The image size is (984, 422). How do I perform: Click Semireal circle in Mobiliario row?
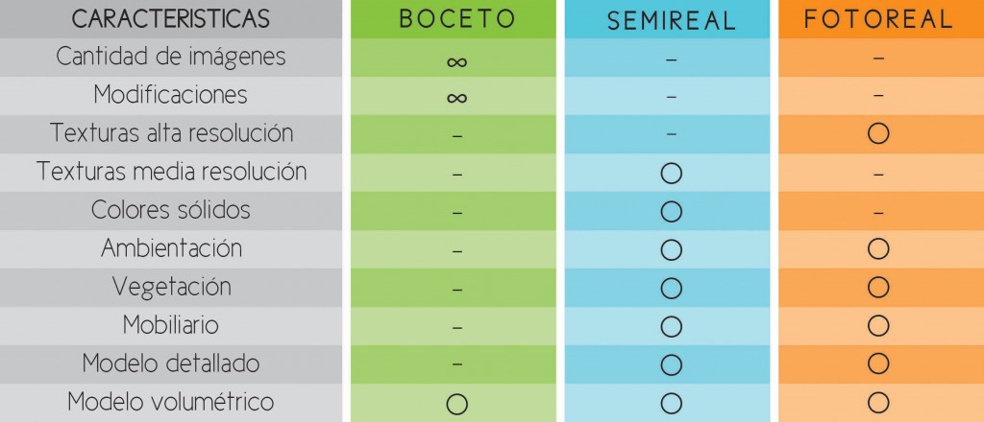[672, 326]
